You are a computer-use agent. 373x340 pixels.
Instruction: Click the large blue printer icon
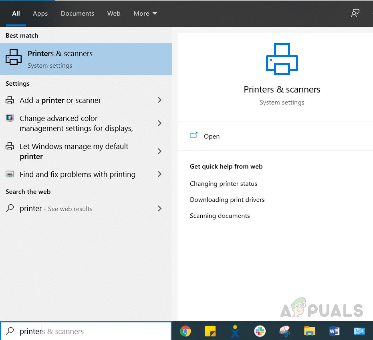[x=282, y=59]
